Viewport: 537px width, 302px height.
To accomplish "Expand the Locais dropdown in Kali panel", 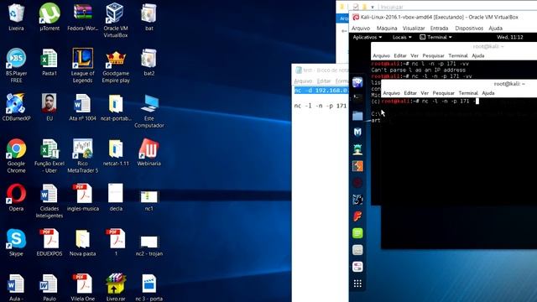I will (402, 37).
